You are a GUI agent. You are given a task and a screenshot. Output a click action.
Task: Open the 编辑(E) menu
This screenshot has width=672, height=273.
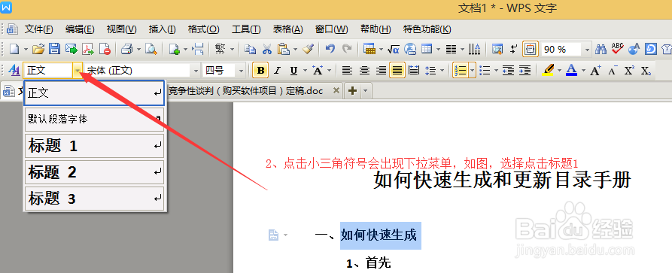pos(80,29)
